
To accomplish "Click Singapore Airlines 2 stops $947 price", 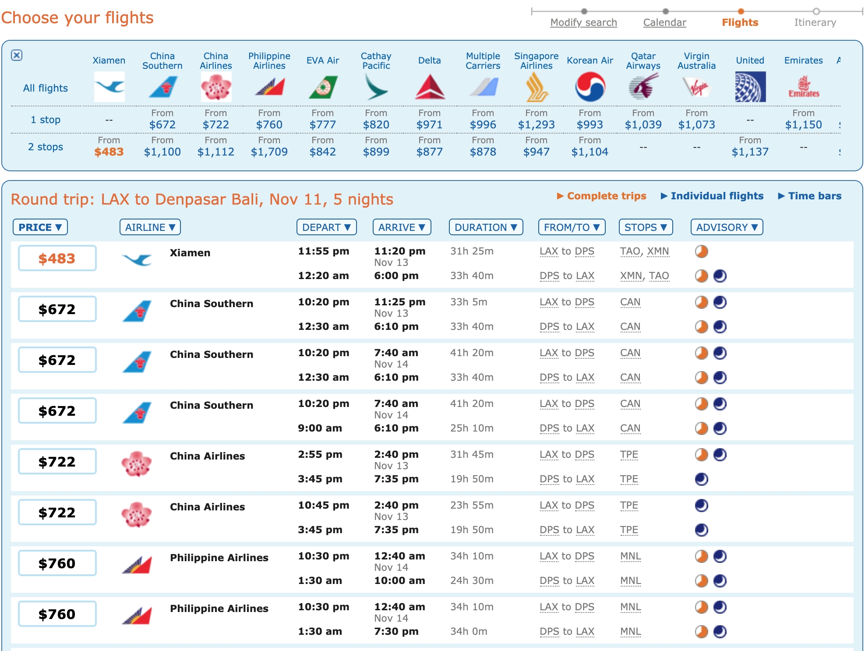I will click(537, 152).
